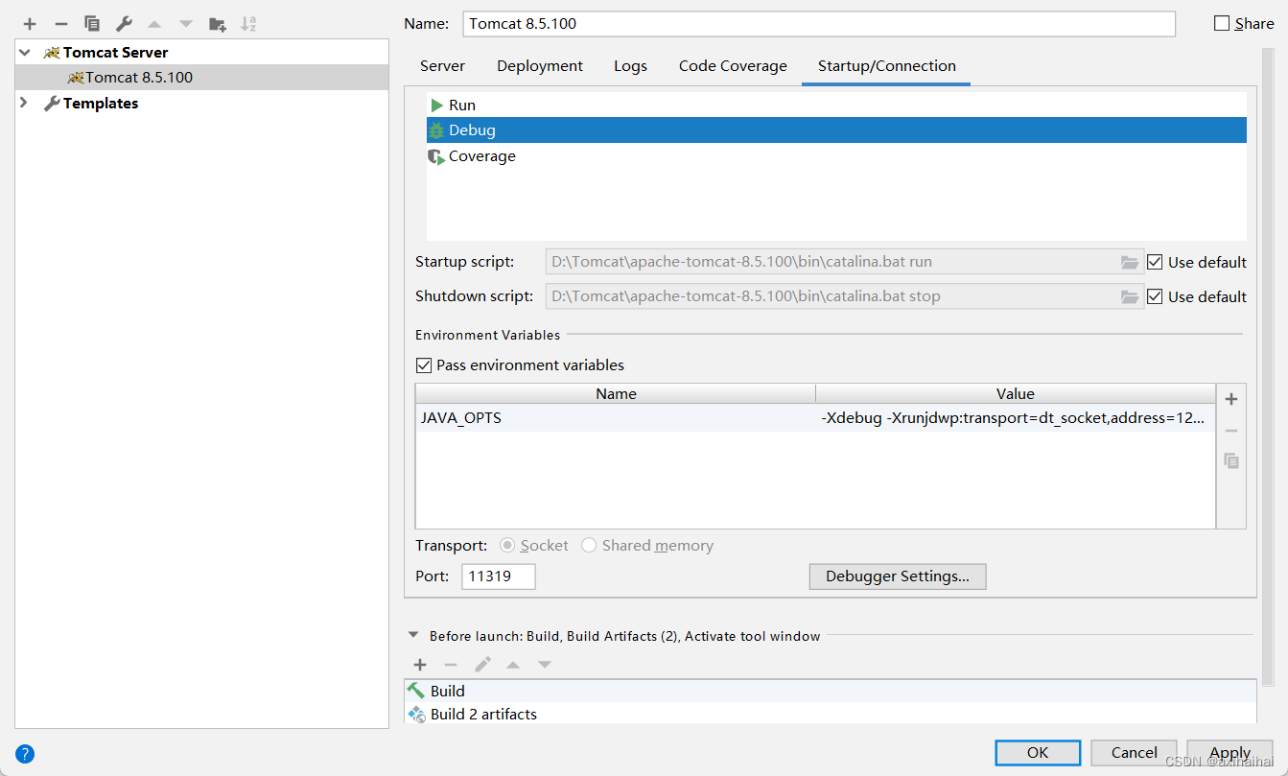
Task: Click the OK button
Action: [1038, 753]
